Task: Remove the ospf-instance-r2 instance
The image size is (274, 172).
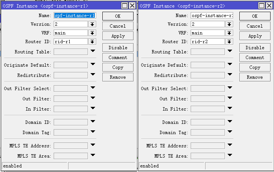Action: (255, 77)
